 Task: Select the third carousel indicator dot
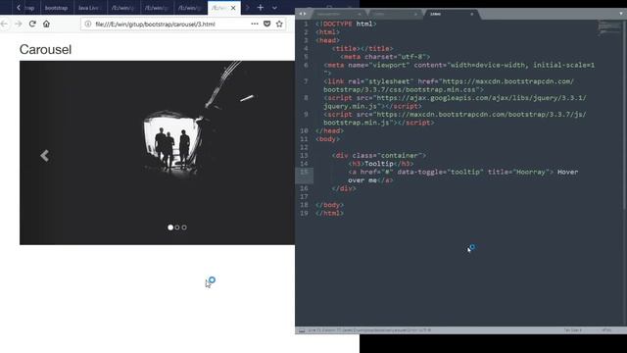[x=184, y=227]
